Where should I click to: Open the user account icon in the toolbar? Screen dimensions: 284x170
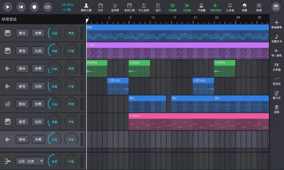click(x=86, y=7)
